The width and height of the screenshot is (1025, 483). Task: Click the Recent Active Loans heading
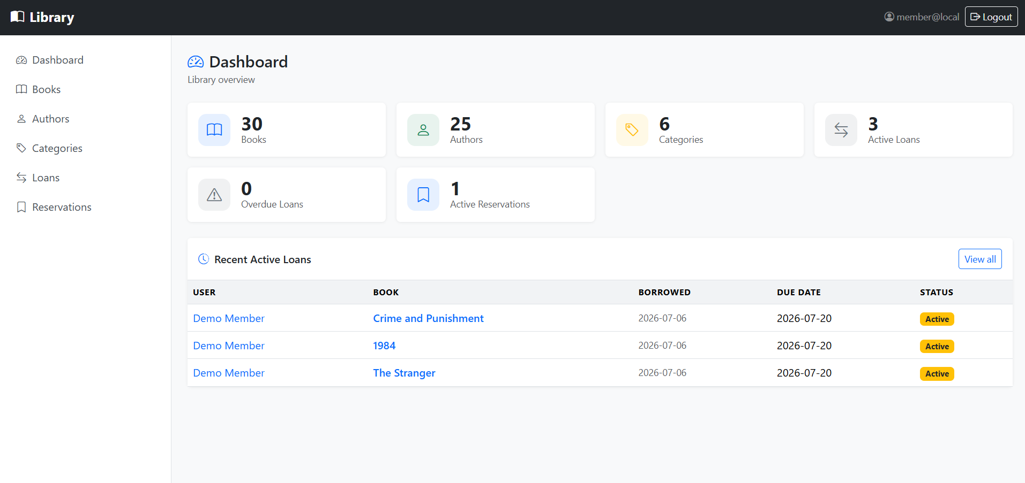pos(263,259)
